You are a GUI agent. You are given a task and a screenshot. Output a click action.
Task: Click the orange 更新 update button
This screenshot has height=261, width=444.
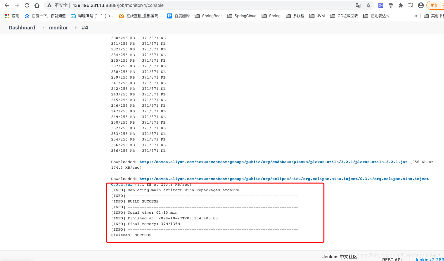pos(435,5)
